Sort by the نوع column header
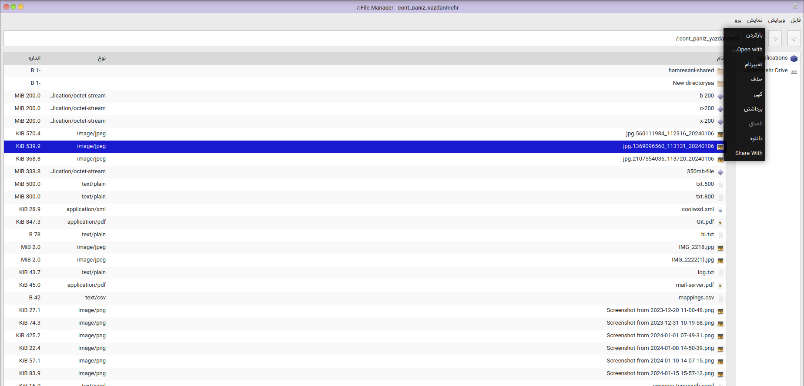The height and width of the screenshot is (386, 804). [102, 58]
